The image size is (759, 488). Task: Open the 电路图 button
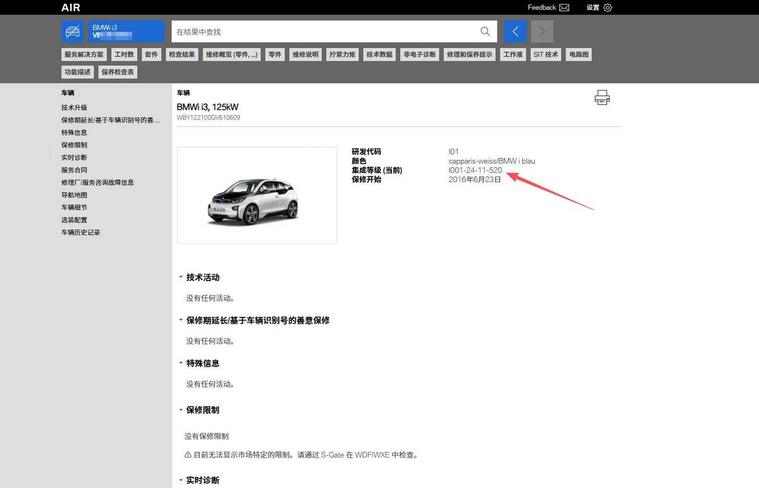[579, 54]
